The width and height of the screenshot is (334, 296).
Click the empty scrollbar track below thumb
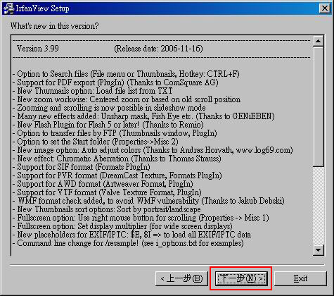pyautogui.click(x=318, y=206)
